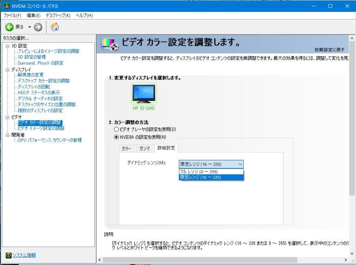Open the ヘルプ(H) menu
Screen dimensions: 356x265
[x=84, y=16]
